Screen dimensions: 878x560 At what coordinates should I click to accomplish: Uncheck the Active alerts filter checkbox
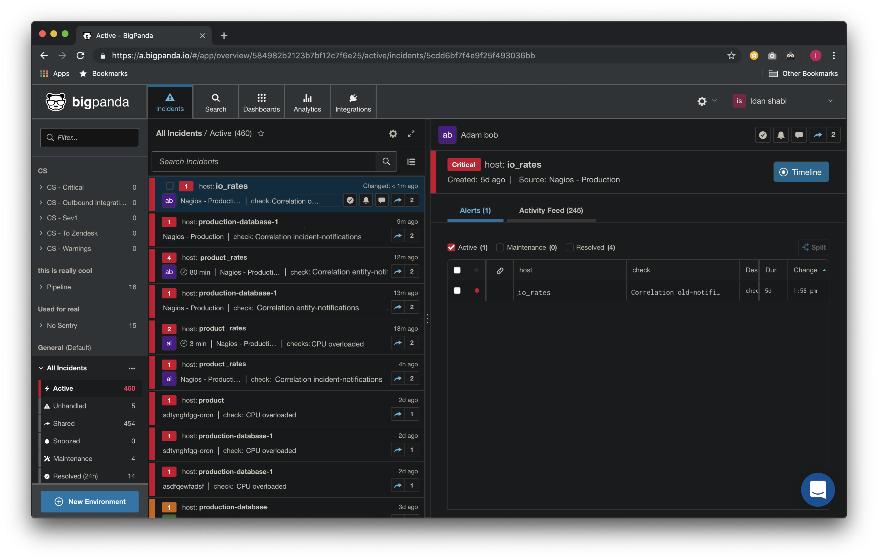pos(451,247)
